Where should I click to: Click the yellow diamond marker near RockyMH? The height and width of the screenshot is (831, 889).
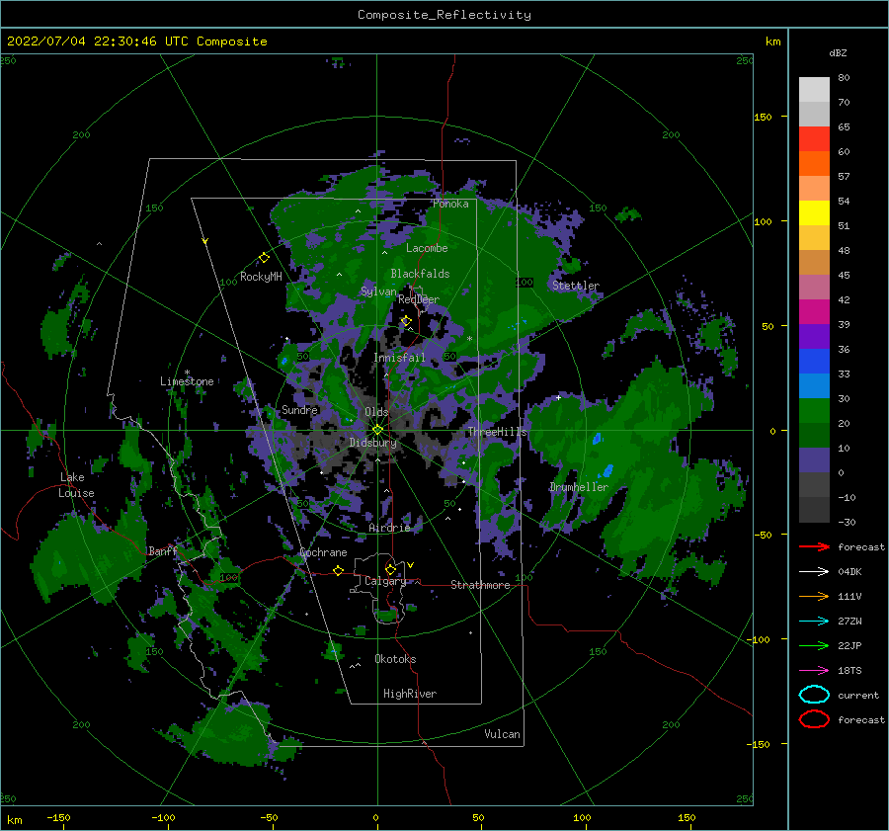click(x=264, y=258)
